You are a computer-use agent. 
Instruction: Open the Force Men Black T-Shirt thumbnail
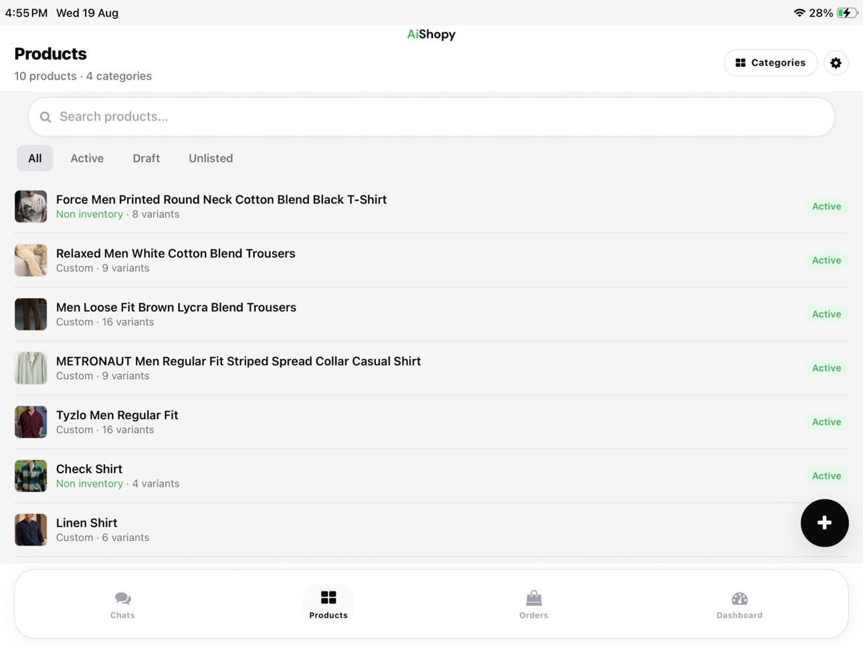click(x=31, y=207)
